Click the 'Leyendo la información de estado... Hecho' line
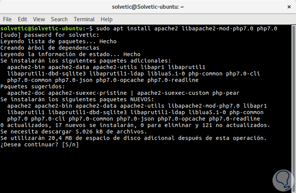This screenshot has width=296, height=193. coord(70,54)
